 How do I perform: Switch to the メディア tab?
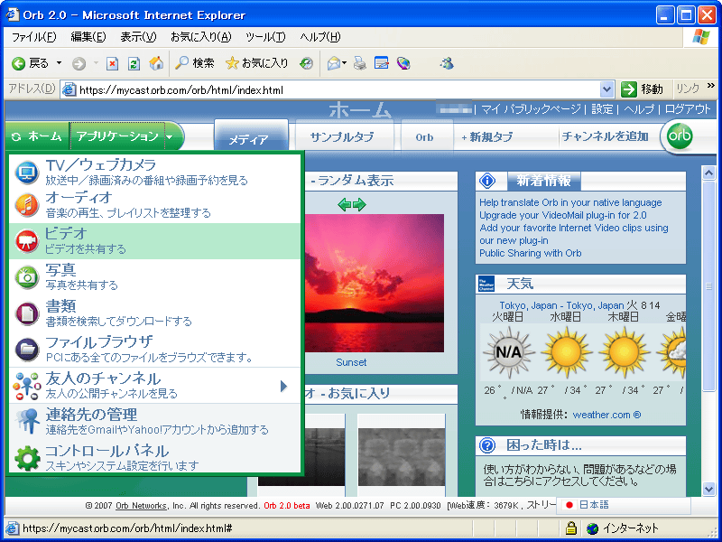251,136
